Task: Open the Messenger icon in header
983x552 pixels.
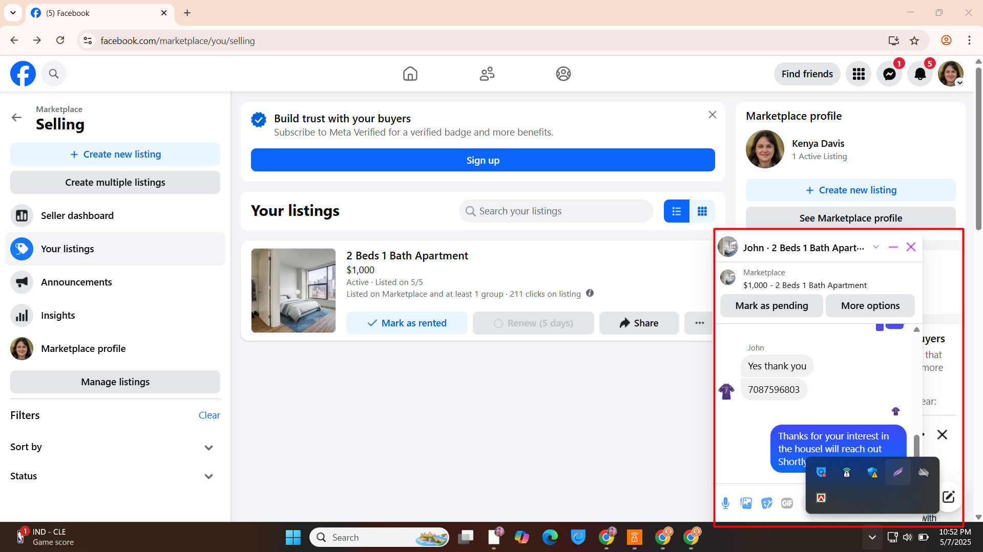Action: coord(889,74)
